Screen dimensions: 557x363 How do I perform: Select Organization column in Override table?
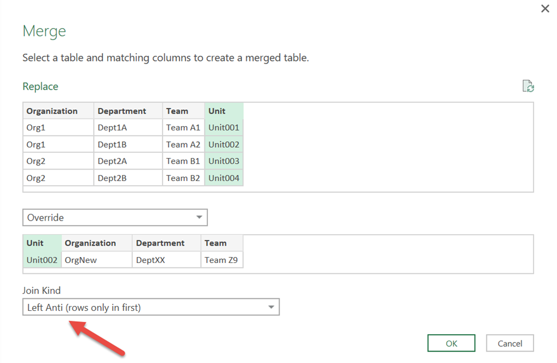(x=97, y=243)
